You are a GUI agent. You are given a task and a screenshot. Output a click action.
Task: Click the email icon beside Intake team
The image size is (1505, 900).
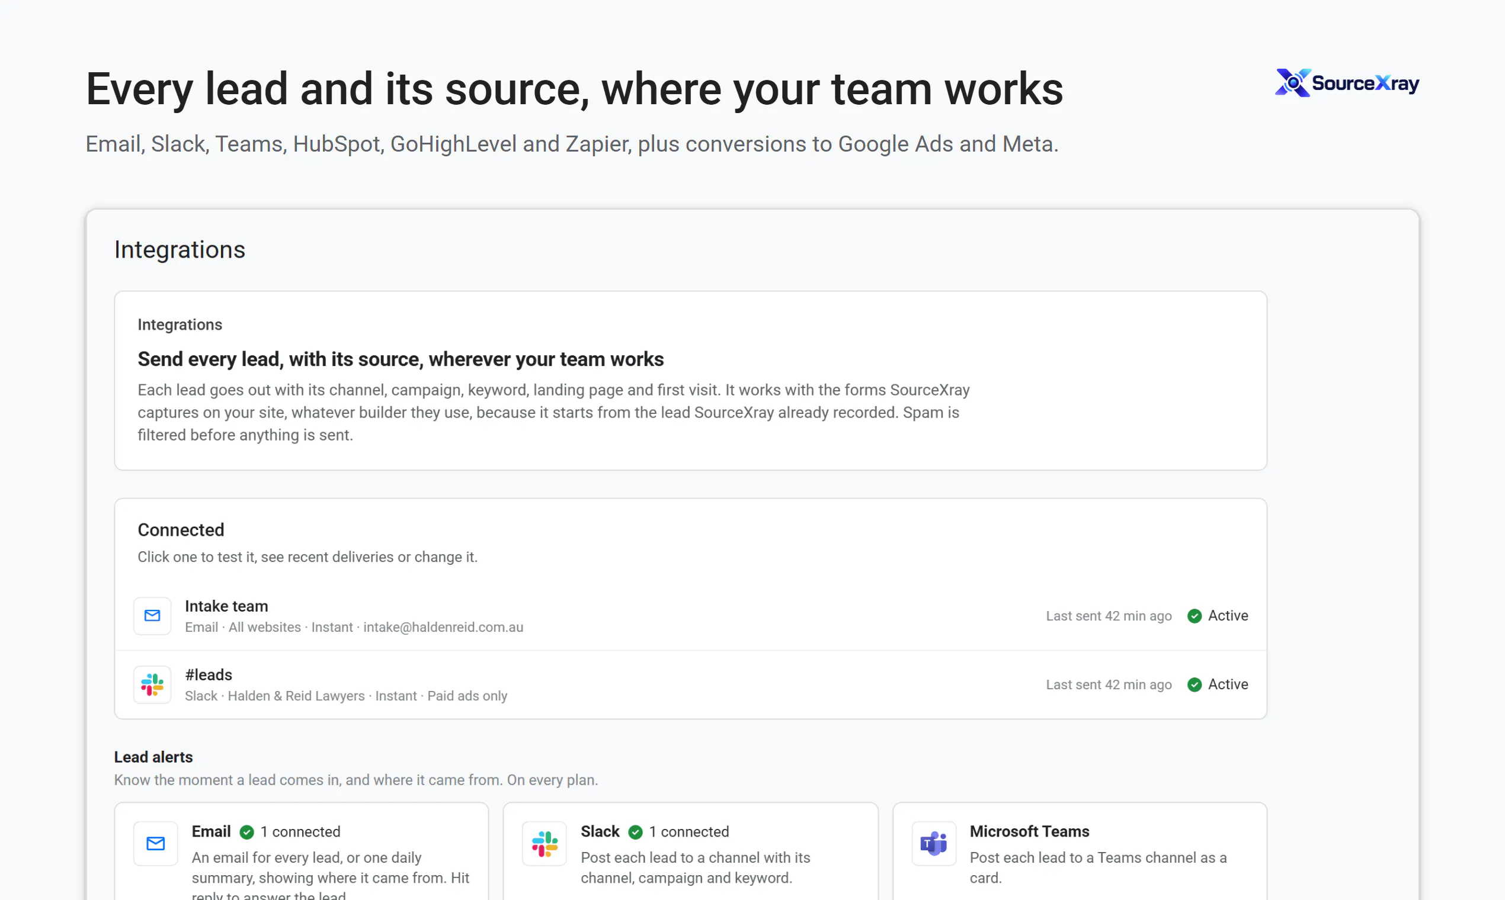152,616
